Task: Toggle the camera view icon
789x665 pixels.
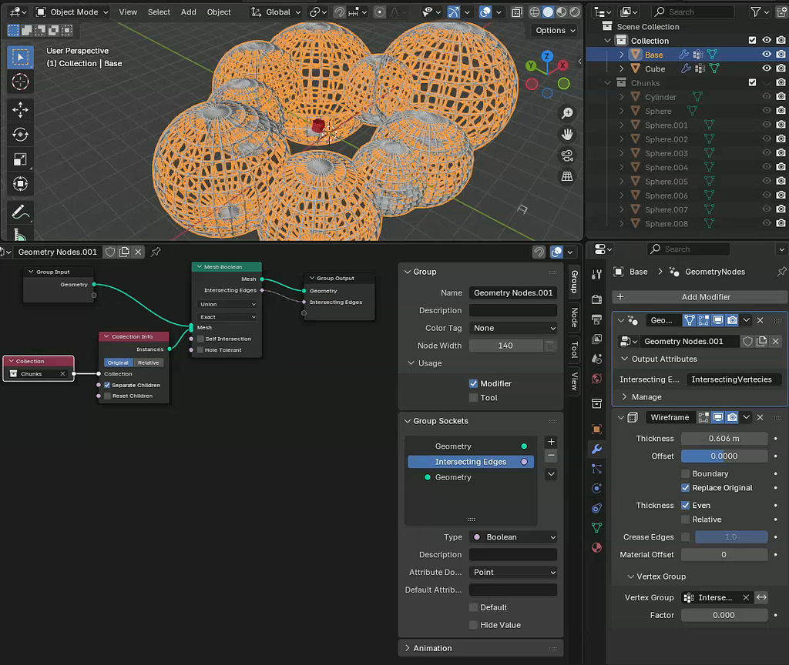Action: click(x=567, y=155)
